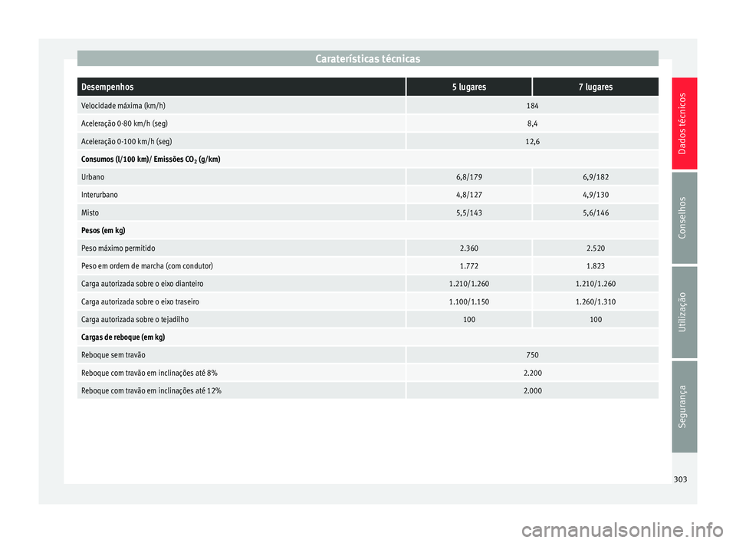Select the Segurança side tab

684,406
